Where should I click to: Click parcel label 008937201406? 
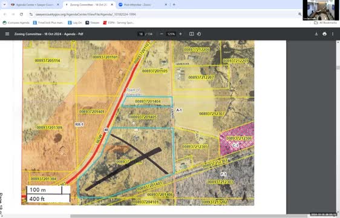tap(160, 195)
